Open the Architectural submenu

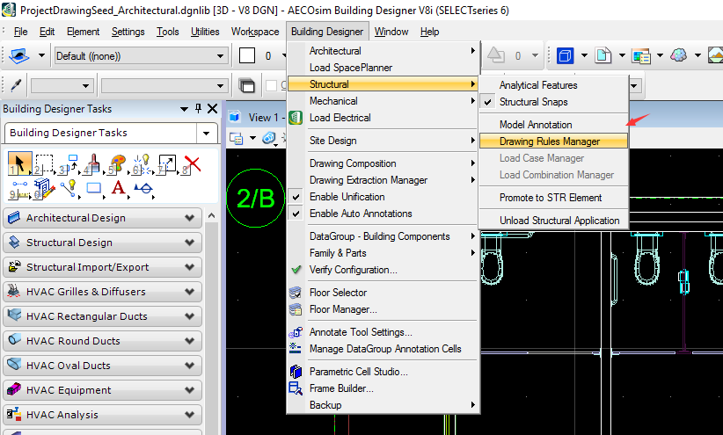click(383, 51)
